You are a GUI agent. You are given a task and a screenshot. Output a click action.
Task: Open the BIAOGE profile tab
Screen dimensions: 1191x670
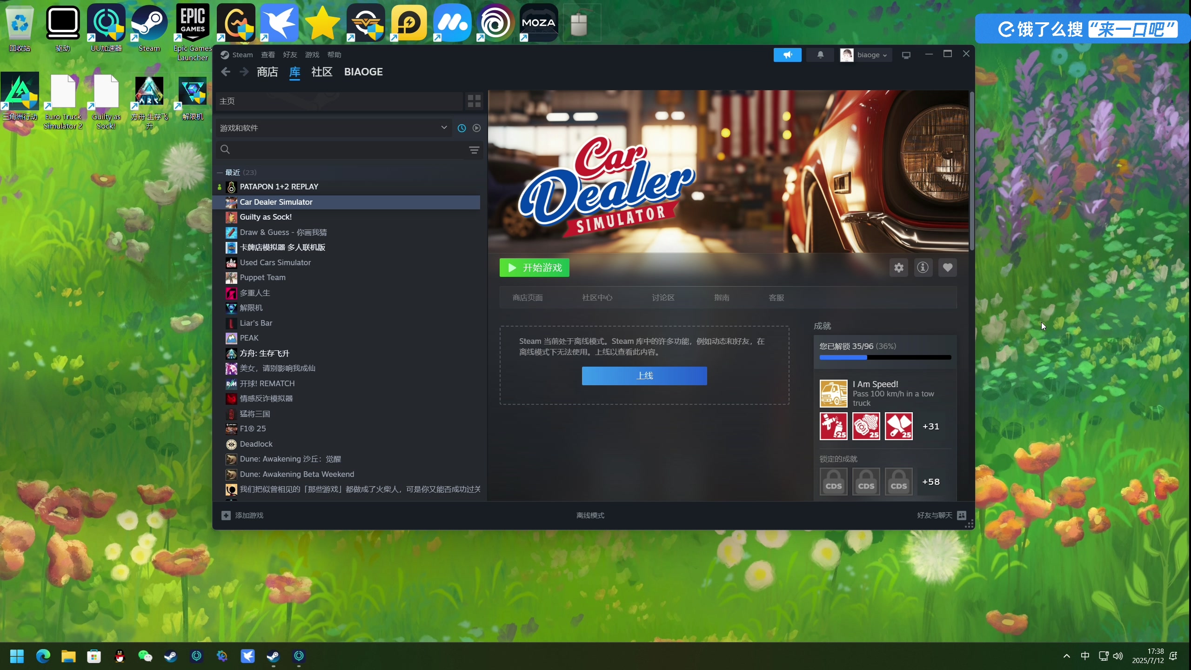tap(363, 72)
